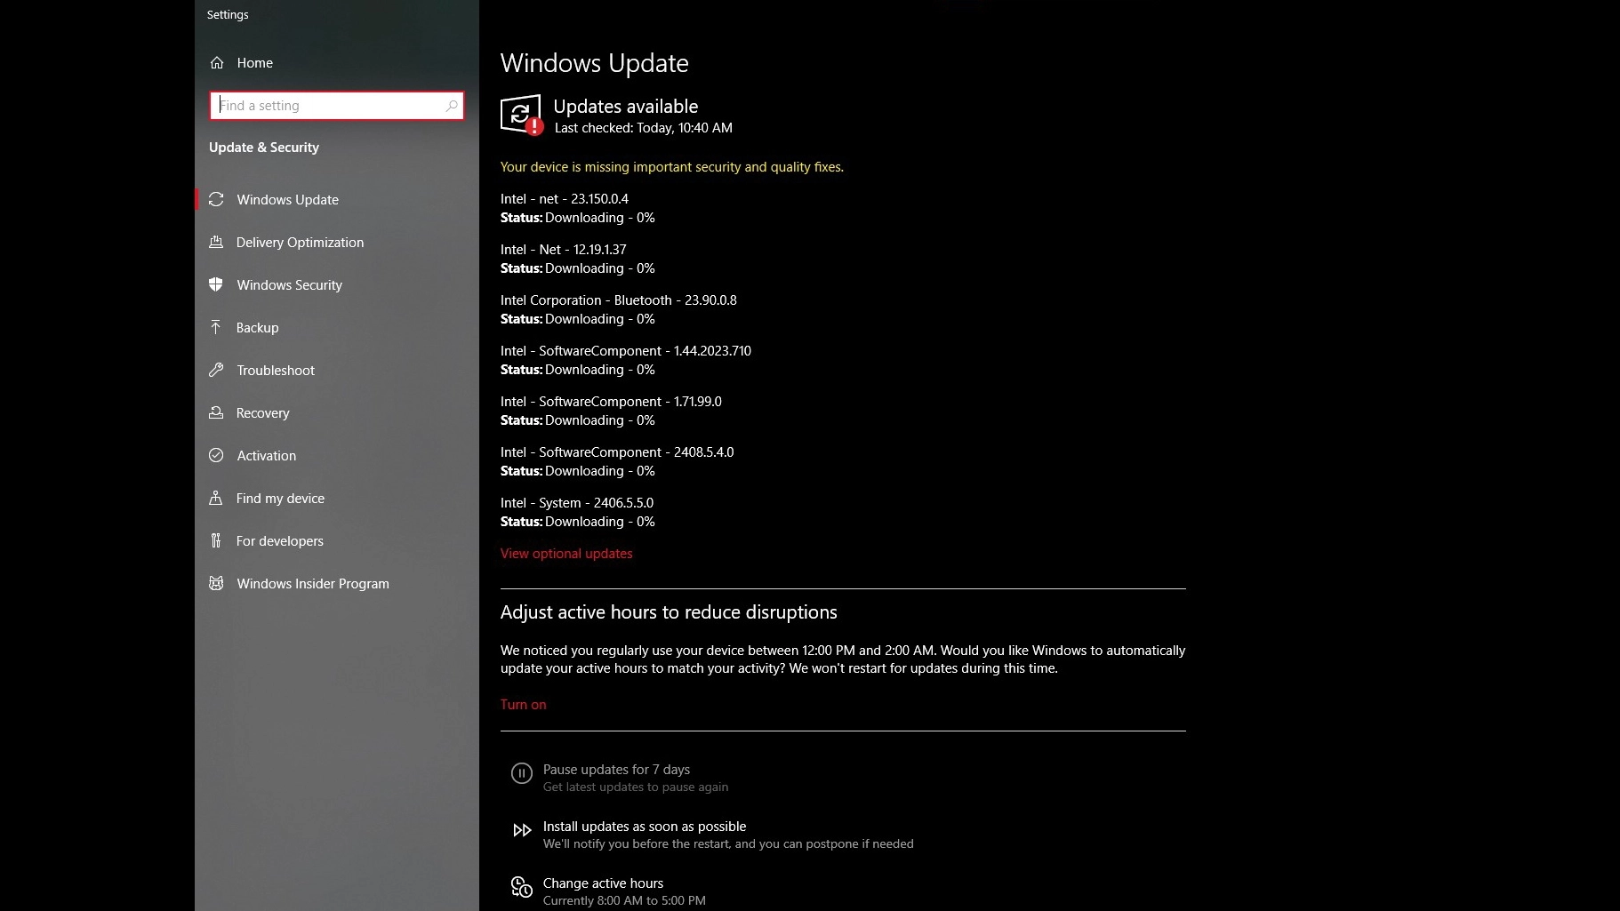Click the Backup arrow icon

coord(216,327)
